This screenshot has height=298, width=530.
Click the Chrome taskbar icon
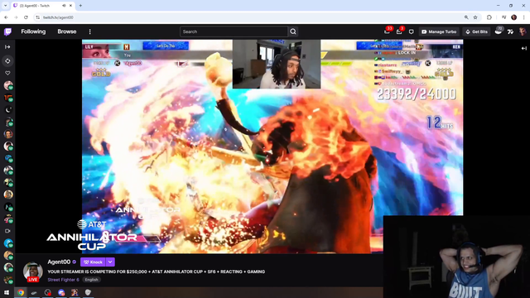[x=21, y=292]
